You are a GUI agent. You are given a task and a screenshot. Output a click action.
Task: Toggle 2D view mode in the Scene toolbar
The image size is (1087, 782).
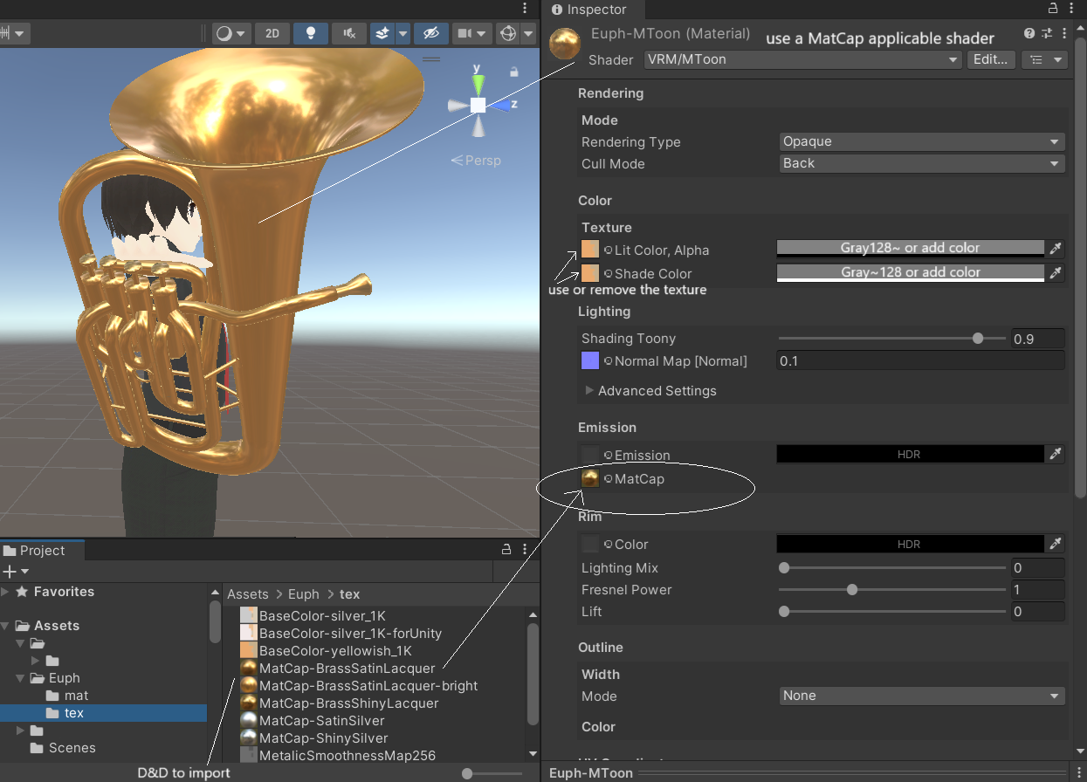point(272,32)
